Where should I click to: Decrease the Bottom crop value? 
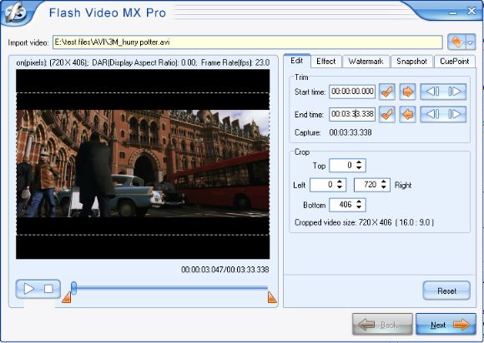point(359,207)
